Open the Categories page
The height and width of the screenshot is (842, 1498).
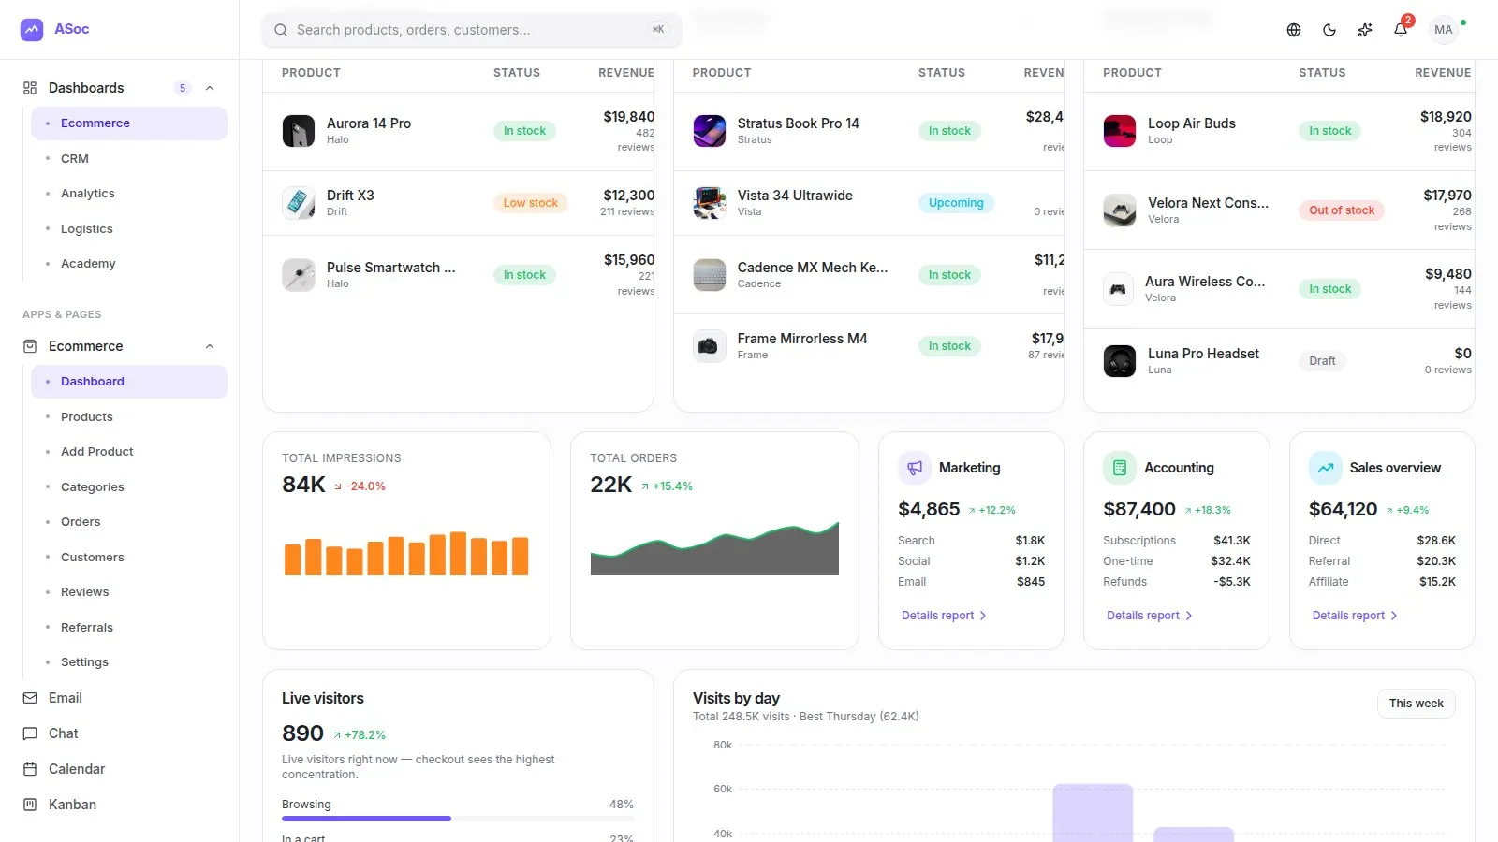[129, 487]
